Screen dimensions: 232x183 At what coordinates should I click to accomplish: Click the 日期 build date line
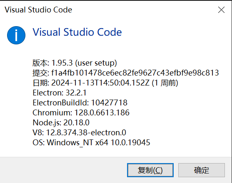(x=105, y=83)
